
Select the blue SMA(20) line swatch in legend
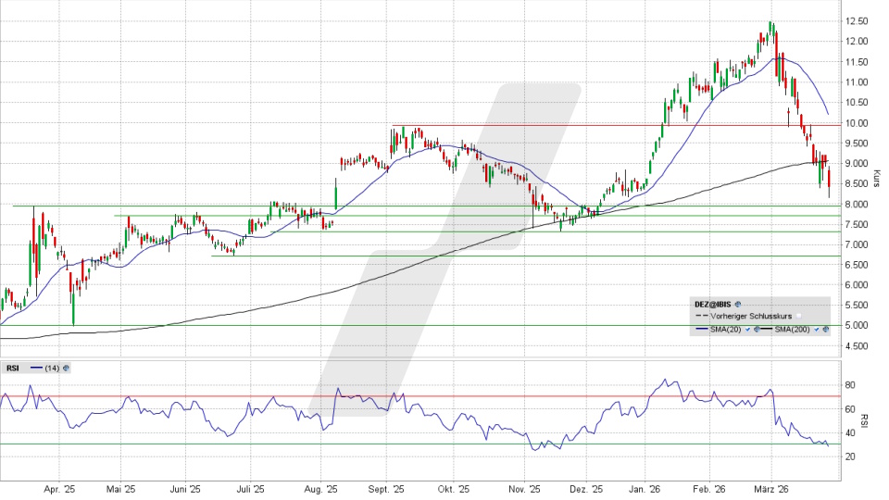point(701,330)
